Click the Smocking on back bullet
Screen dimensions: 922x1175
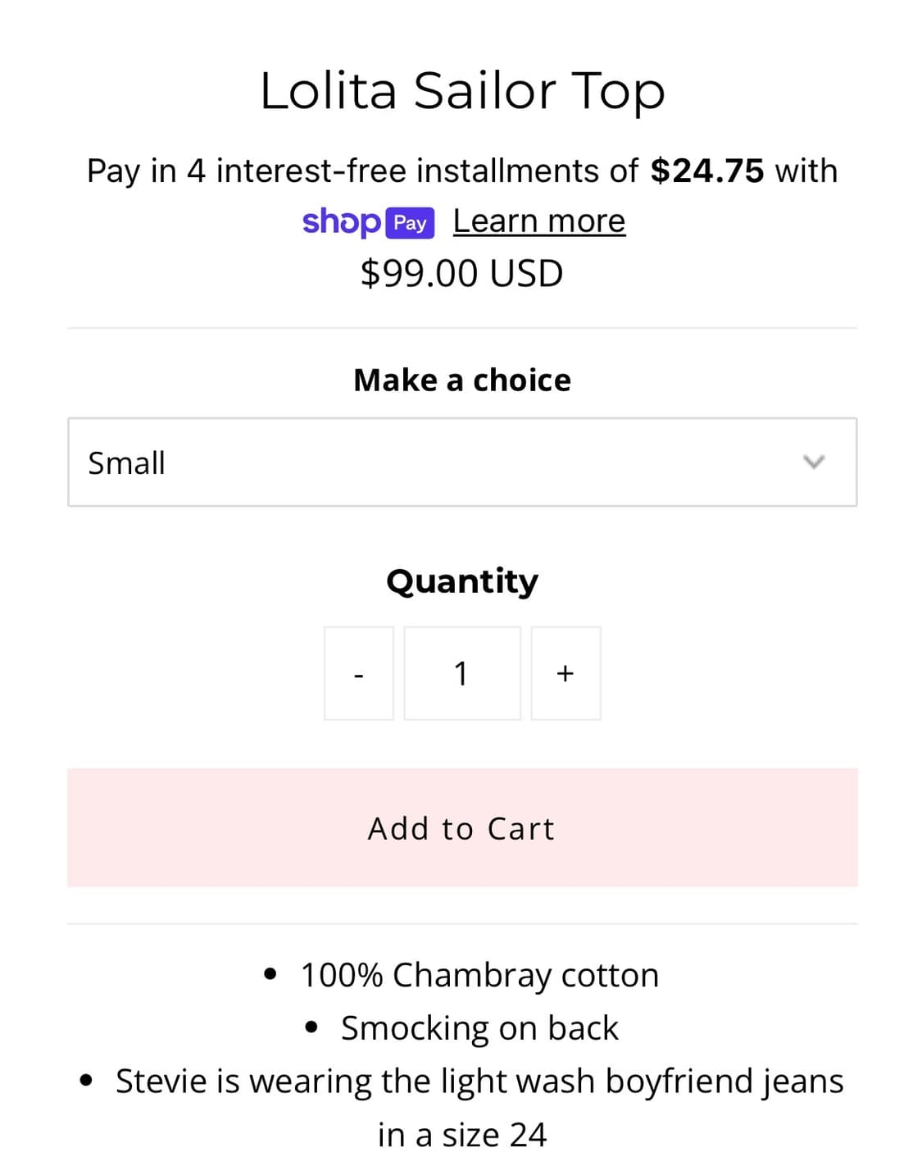[x=479, y=1028]
